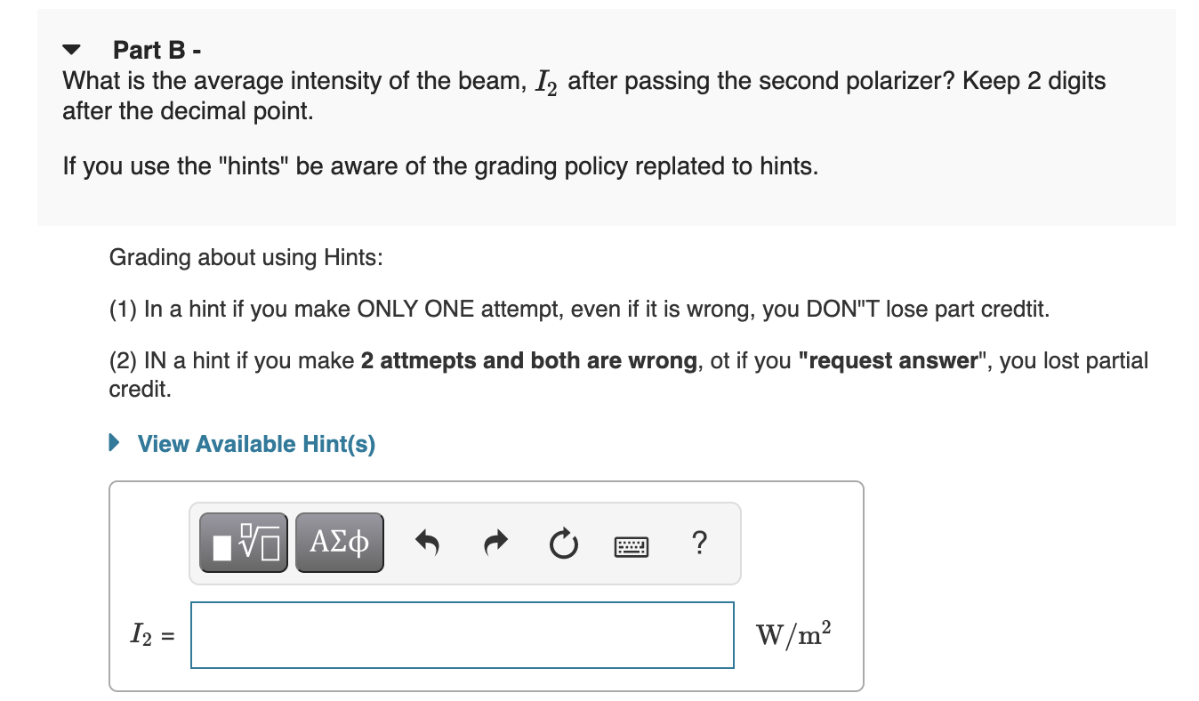Click the hints grading policy sentence
The image size is (1199, 701).
click(x=440, y=166)
